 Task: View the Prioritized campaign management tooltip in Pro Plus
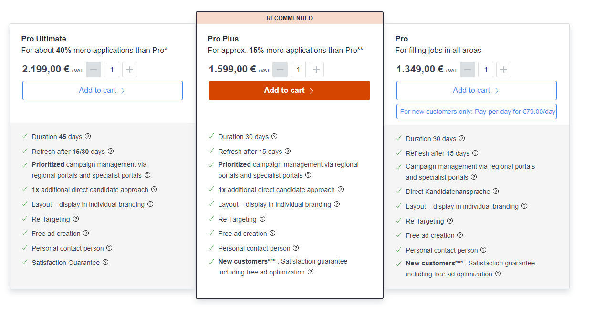point(308,175)
